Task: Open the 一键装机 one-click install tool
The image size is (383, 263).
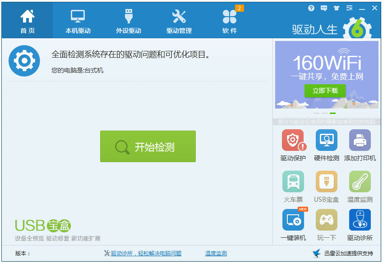Action: (x=292, y=221)
